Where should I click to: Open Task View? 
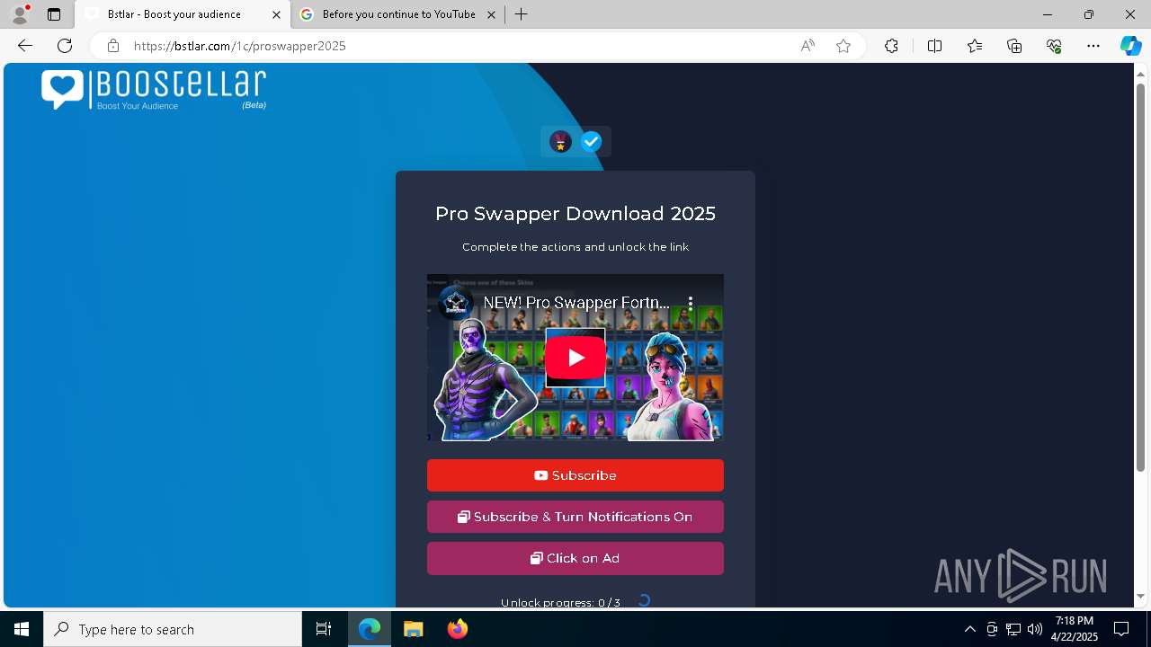pos(324,629)
